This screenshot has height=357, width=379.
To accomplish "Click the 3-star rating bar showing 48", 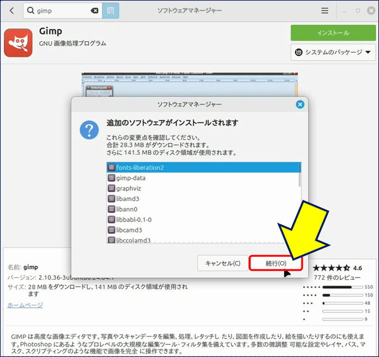I will click(x=343, y=303).
